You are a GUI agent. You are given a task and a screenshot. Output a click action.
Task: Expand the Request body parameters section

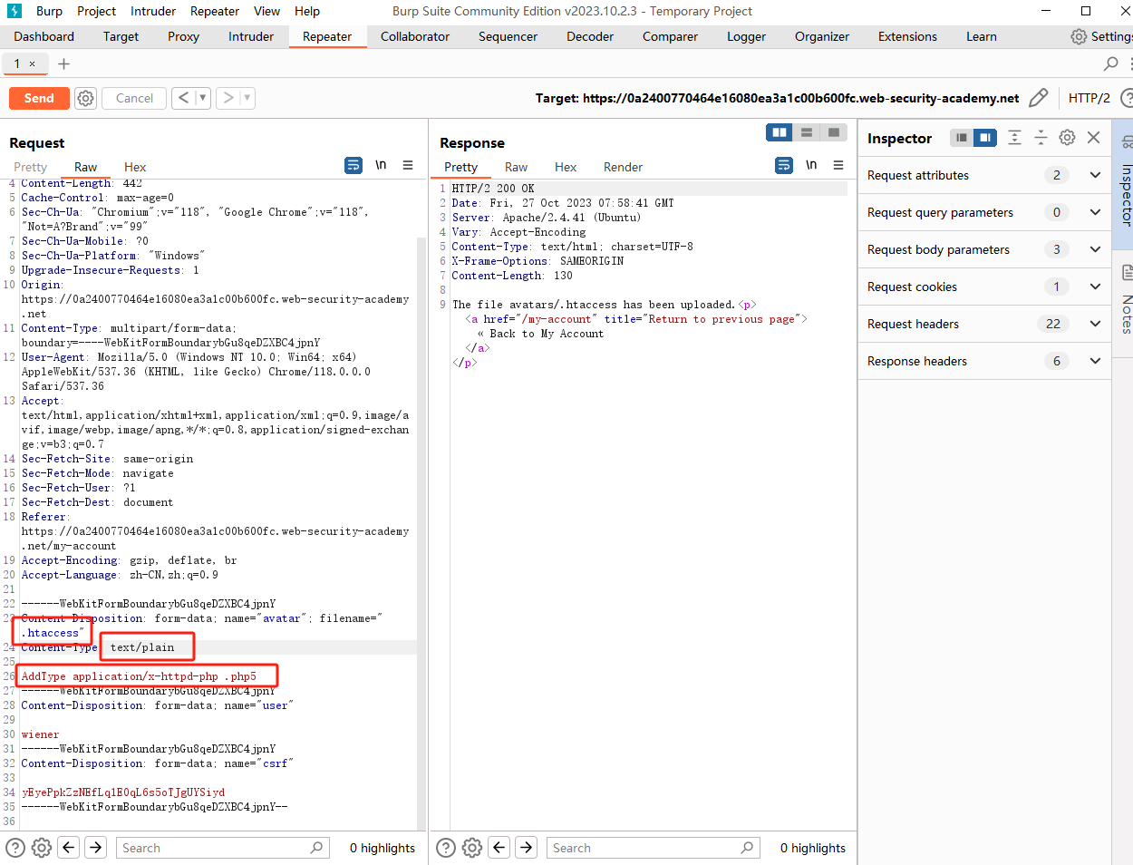click(1095, 249)
